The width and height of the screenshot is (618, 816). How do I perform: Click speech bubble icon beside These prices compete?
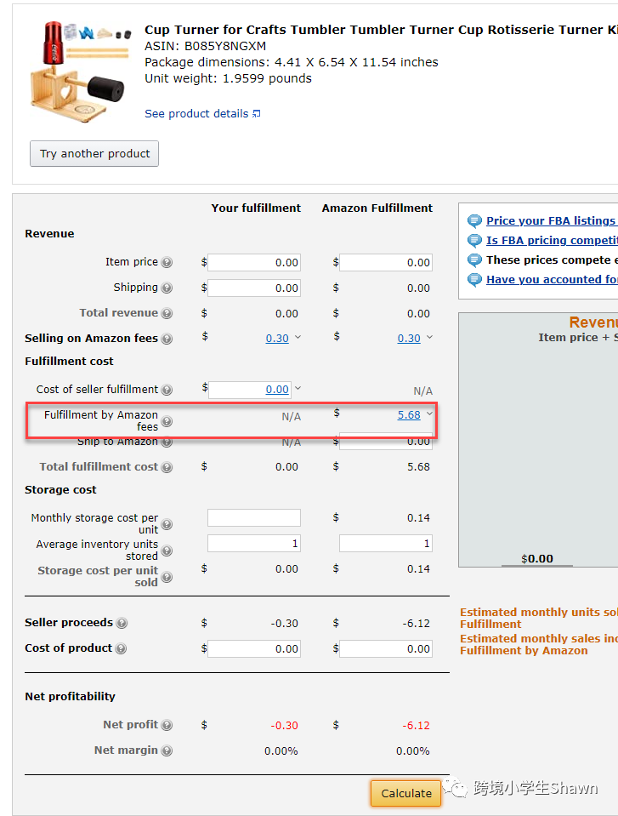click(474, 260)
